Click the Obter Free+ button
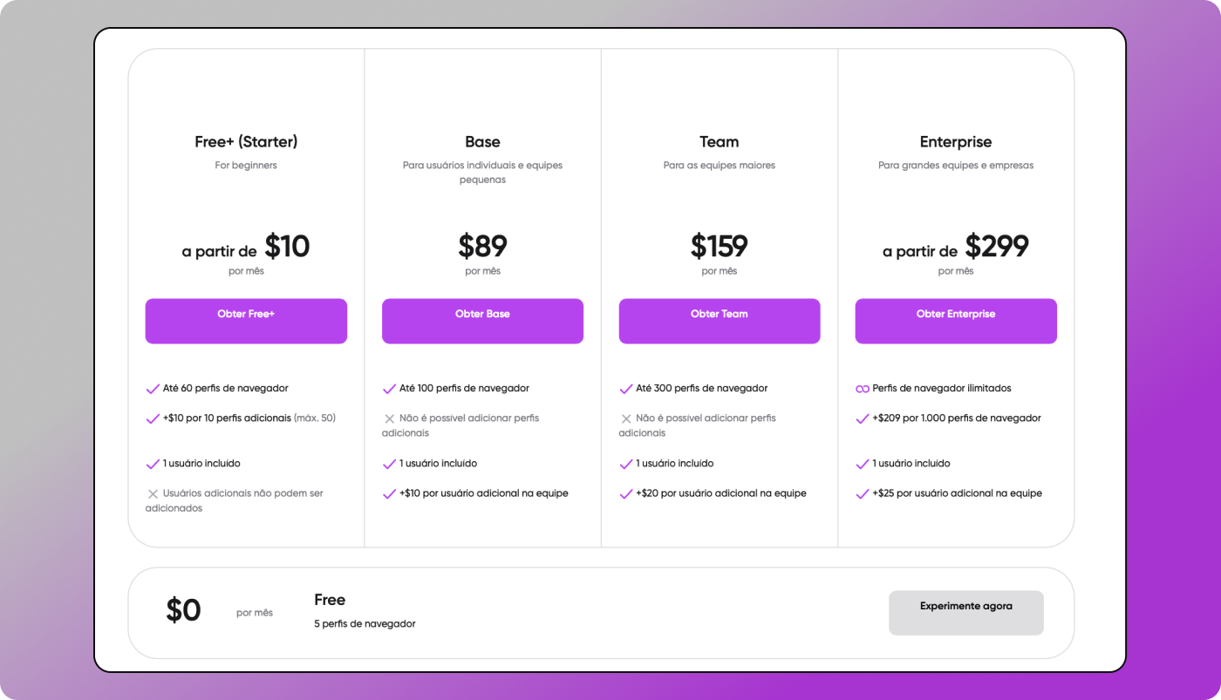The height and width of the screenshot is (700, 1221). [x=246, y=321]
